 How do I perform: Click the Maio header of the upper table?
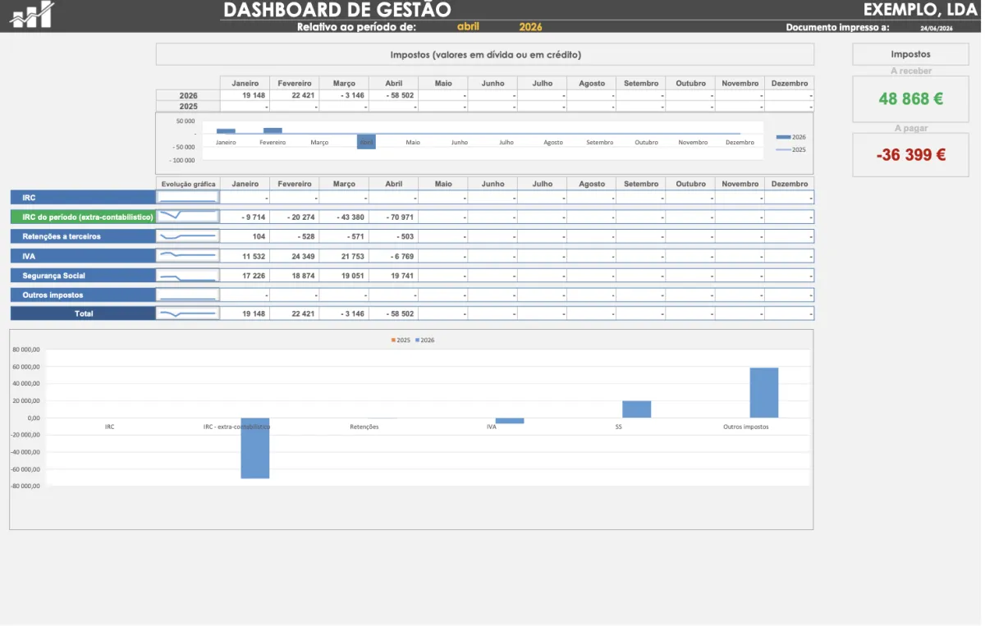point(443,83)
